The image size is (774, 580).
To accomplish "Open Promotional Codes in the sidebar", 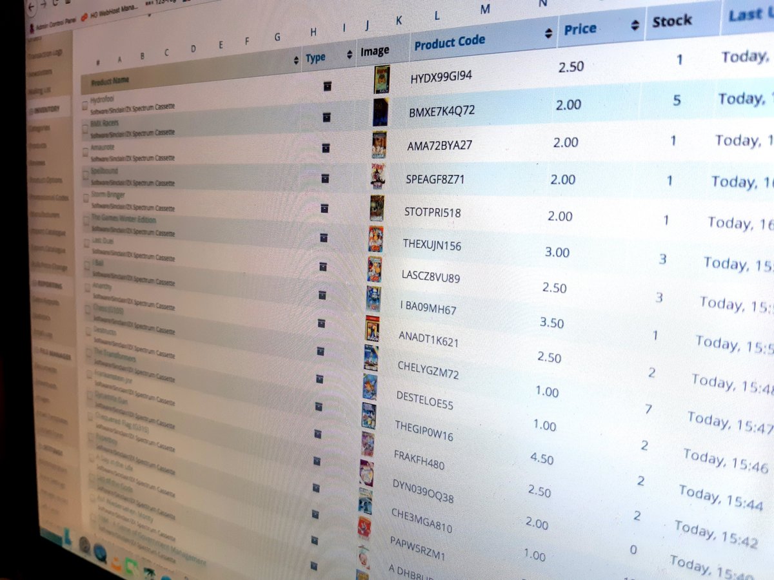I will pyautogui.click(x=50, y=197).
